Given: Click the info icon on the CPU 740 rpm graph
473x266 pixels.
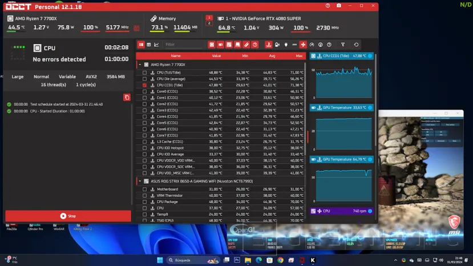Looking at the screenshot, I should (370, 211).
